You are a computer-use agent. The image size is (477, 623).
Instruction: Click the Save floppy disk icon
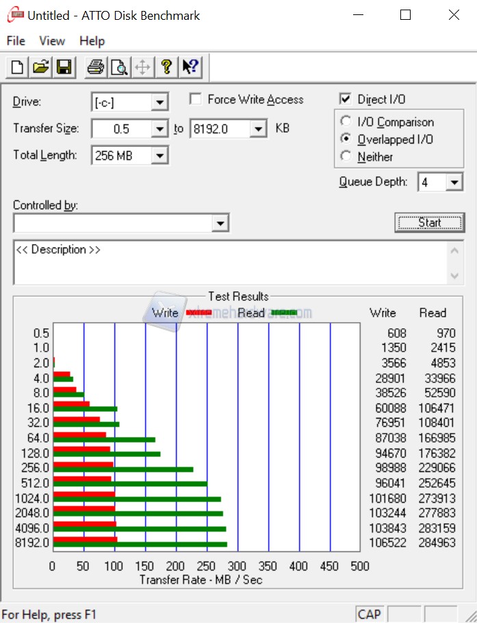pos(64,67)
